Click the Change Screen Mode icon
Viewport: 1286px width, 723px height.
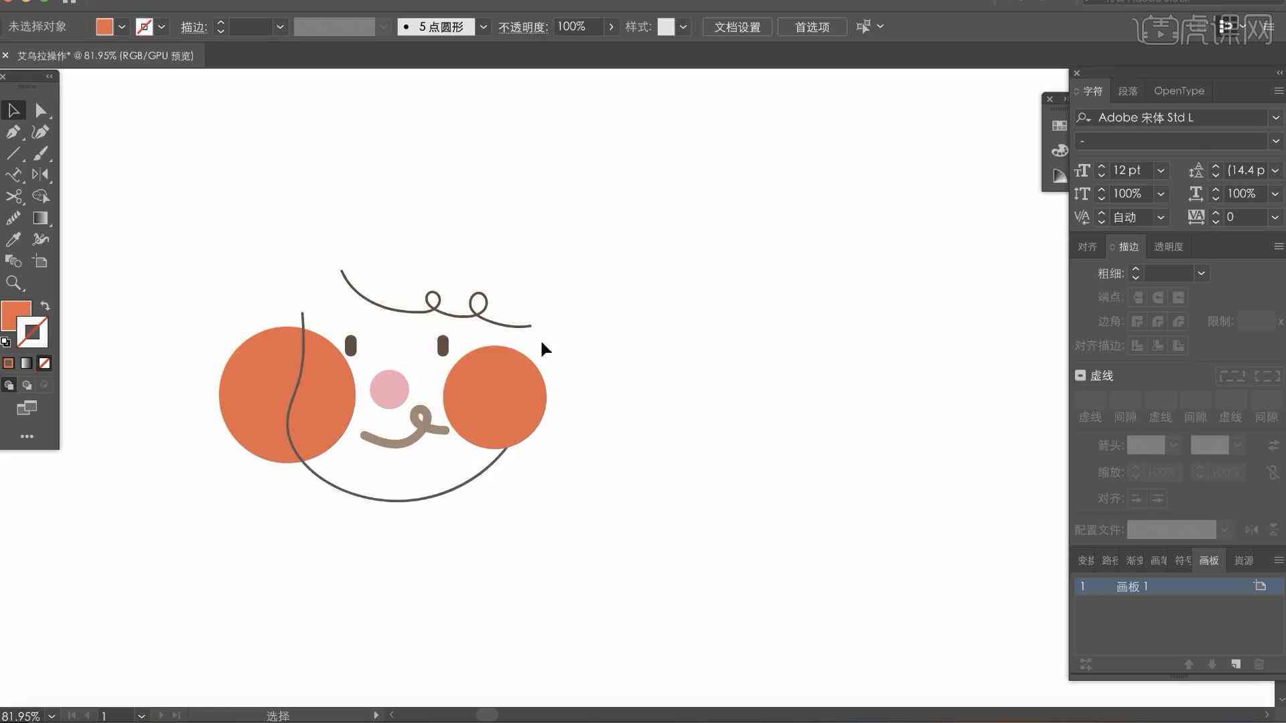pyautogui.click(x=27, y=408)
